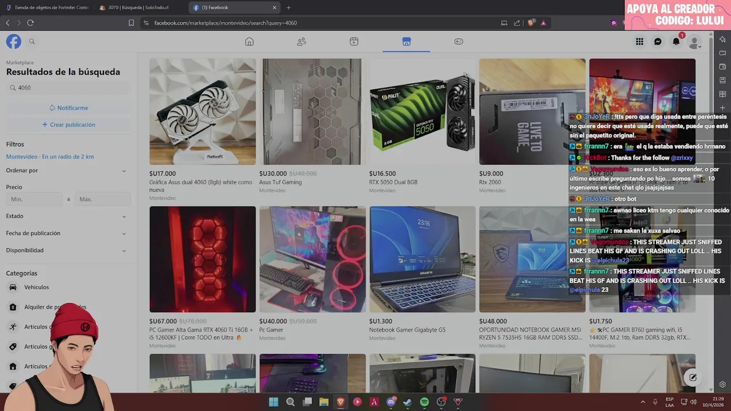
Task: Click the Notificarme button
Action: click(68, 108)
